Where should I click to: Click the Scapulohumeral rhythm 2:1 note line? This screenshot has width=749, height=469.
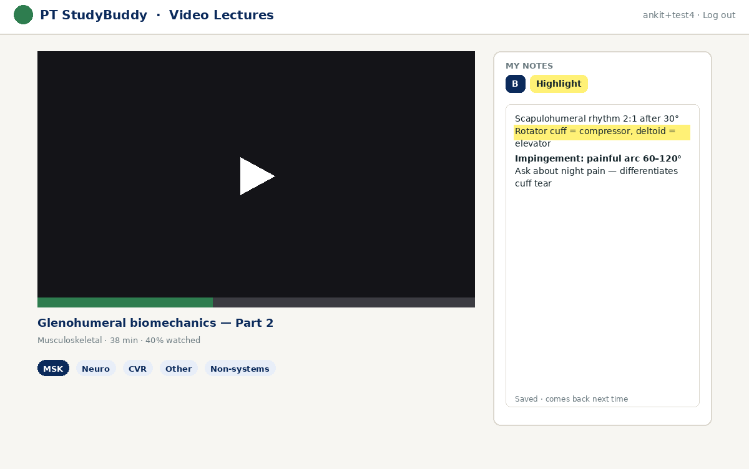597,118
